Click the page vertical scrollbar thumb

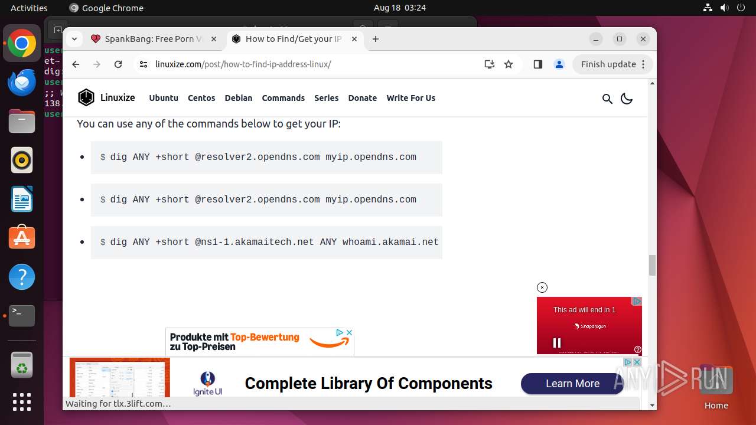pyautogui.click(x=652, y=265)
